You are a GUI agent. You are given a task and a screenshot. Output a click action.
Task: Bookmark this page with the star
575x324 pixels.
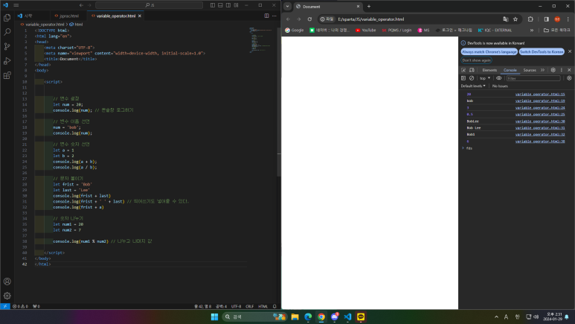tap(515, 19)
